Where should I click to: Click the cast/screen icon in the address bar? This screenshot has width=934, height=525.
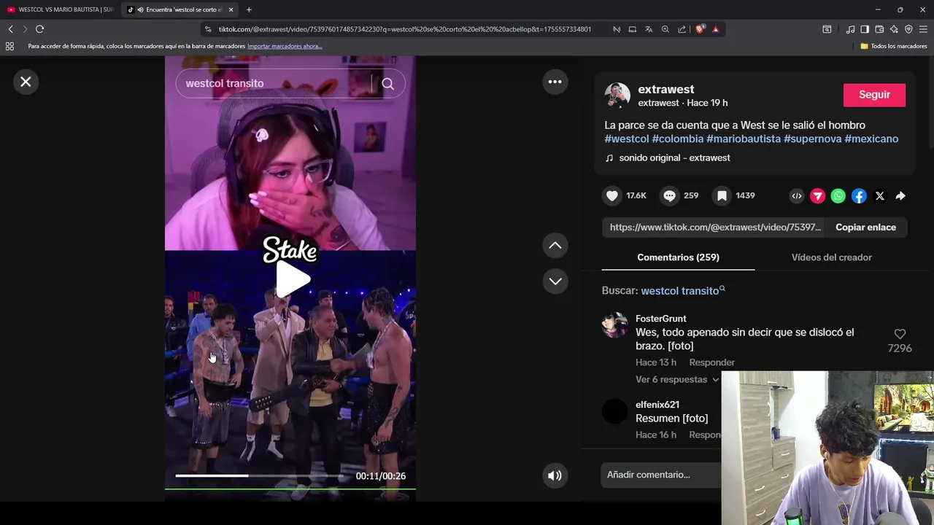point(633,29)
